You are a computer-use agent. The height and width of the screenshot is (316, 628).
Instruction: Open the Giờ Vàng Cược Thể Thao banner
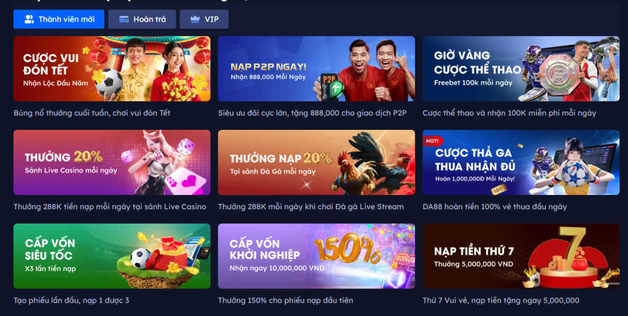pos(521,69)
